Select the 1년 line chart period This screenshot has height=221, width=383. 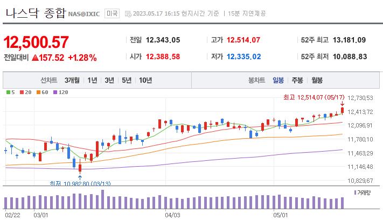point(92,80)
